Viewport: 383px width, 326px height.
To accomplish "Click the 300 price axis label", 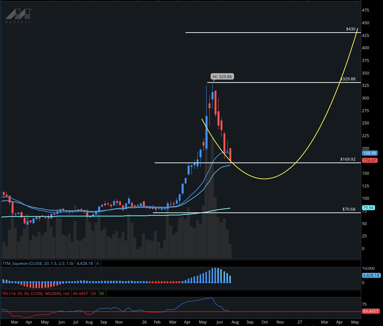I will pos(366,98).
